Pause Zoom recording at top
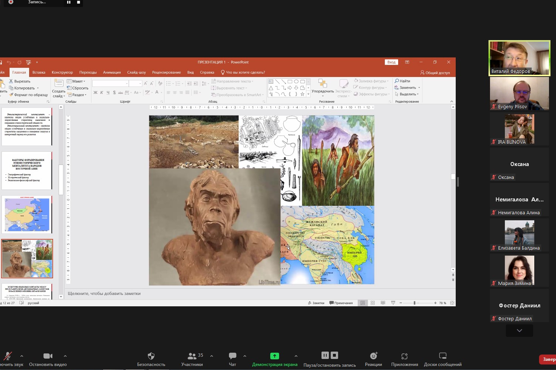 [69, 2]
